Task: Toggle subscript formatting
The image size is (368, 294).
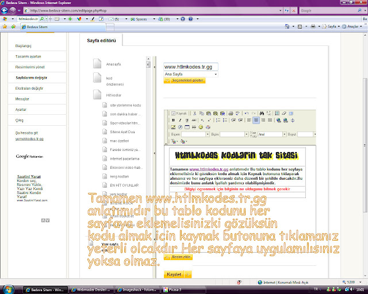Action: pos(202,120)
